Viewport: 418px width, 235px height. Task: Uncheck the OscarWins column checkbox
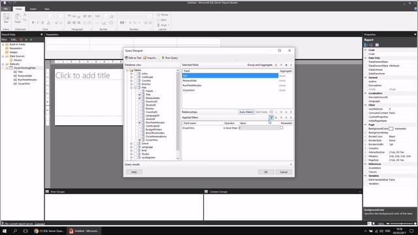[x=139, y=140]
